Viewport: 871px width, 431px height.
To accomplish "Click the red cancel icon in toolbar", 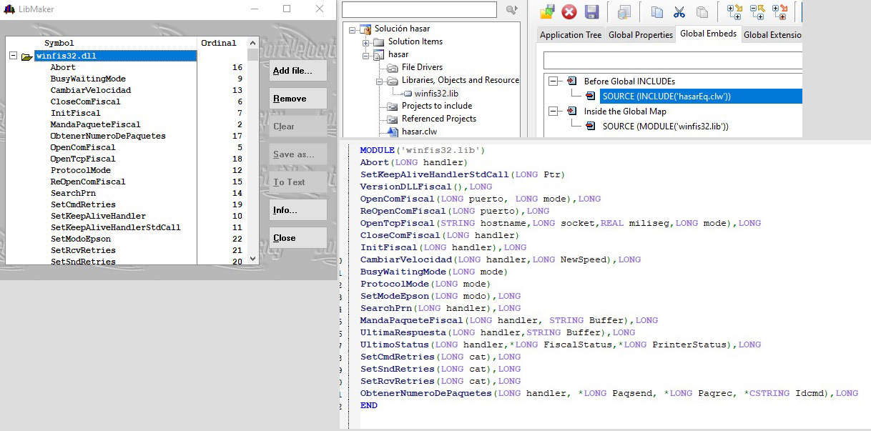I will [x=569, y=11].
